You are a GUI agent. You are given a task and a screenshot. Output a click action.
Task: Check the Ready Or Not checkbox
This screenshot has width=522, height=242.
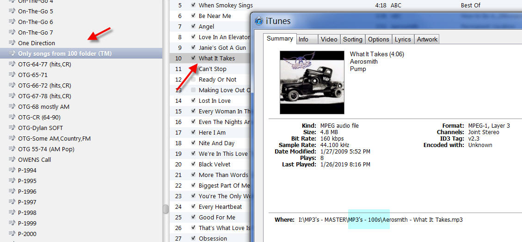193,79
